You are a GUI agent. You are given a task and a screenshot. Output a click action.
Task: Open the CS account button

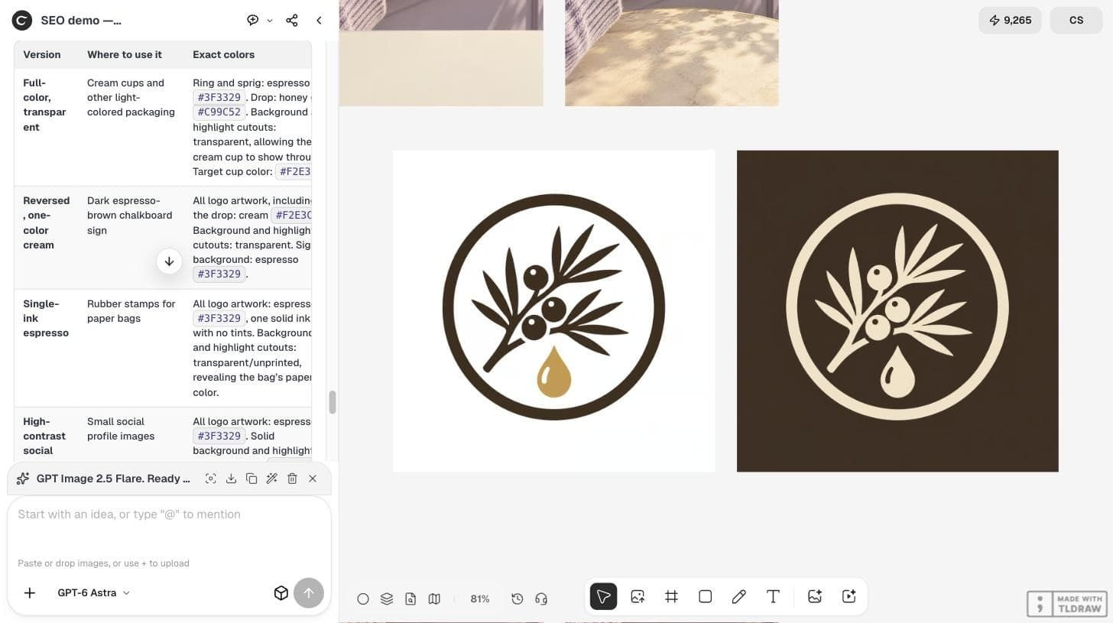[1076, 21]
